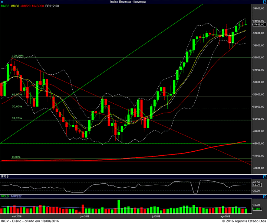Click the VOL$ label in the volume panel
This screenshot has width=267, height=223.
(5, 196)
